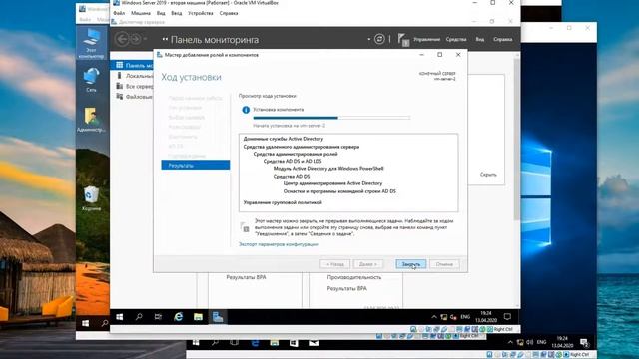Viewport: 639px width, 359px height.
Task: Open action center in VM taskbar
Action: [x=507, y=317]
